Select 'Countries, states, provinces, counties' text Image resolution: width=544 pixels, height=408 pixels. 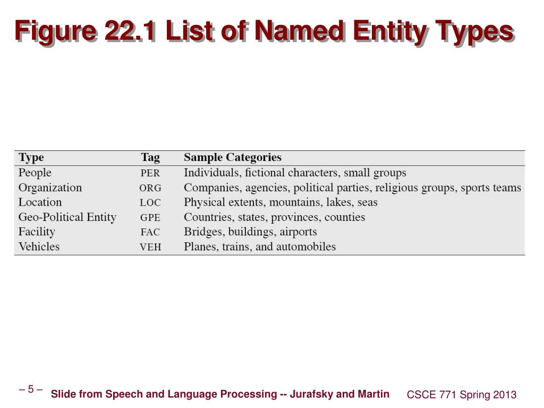coord(275,217)
